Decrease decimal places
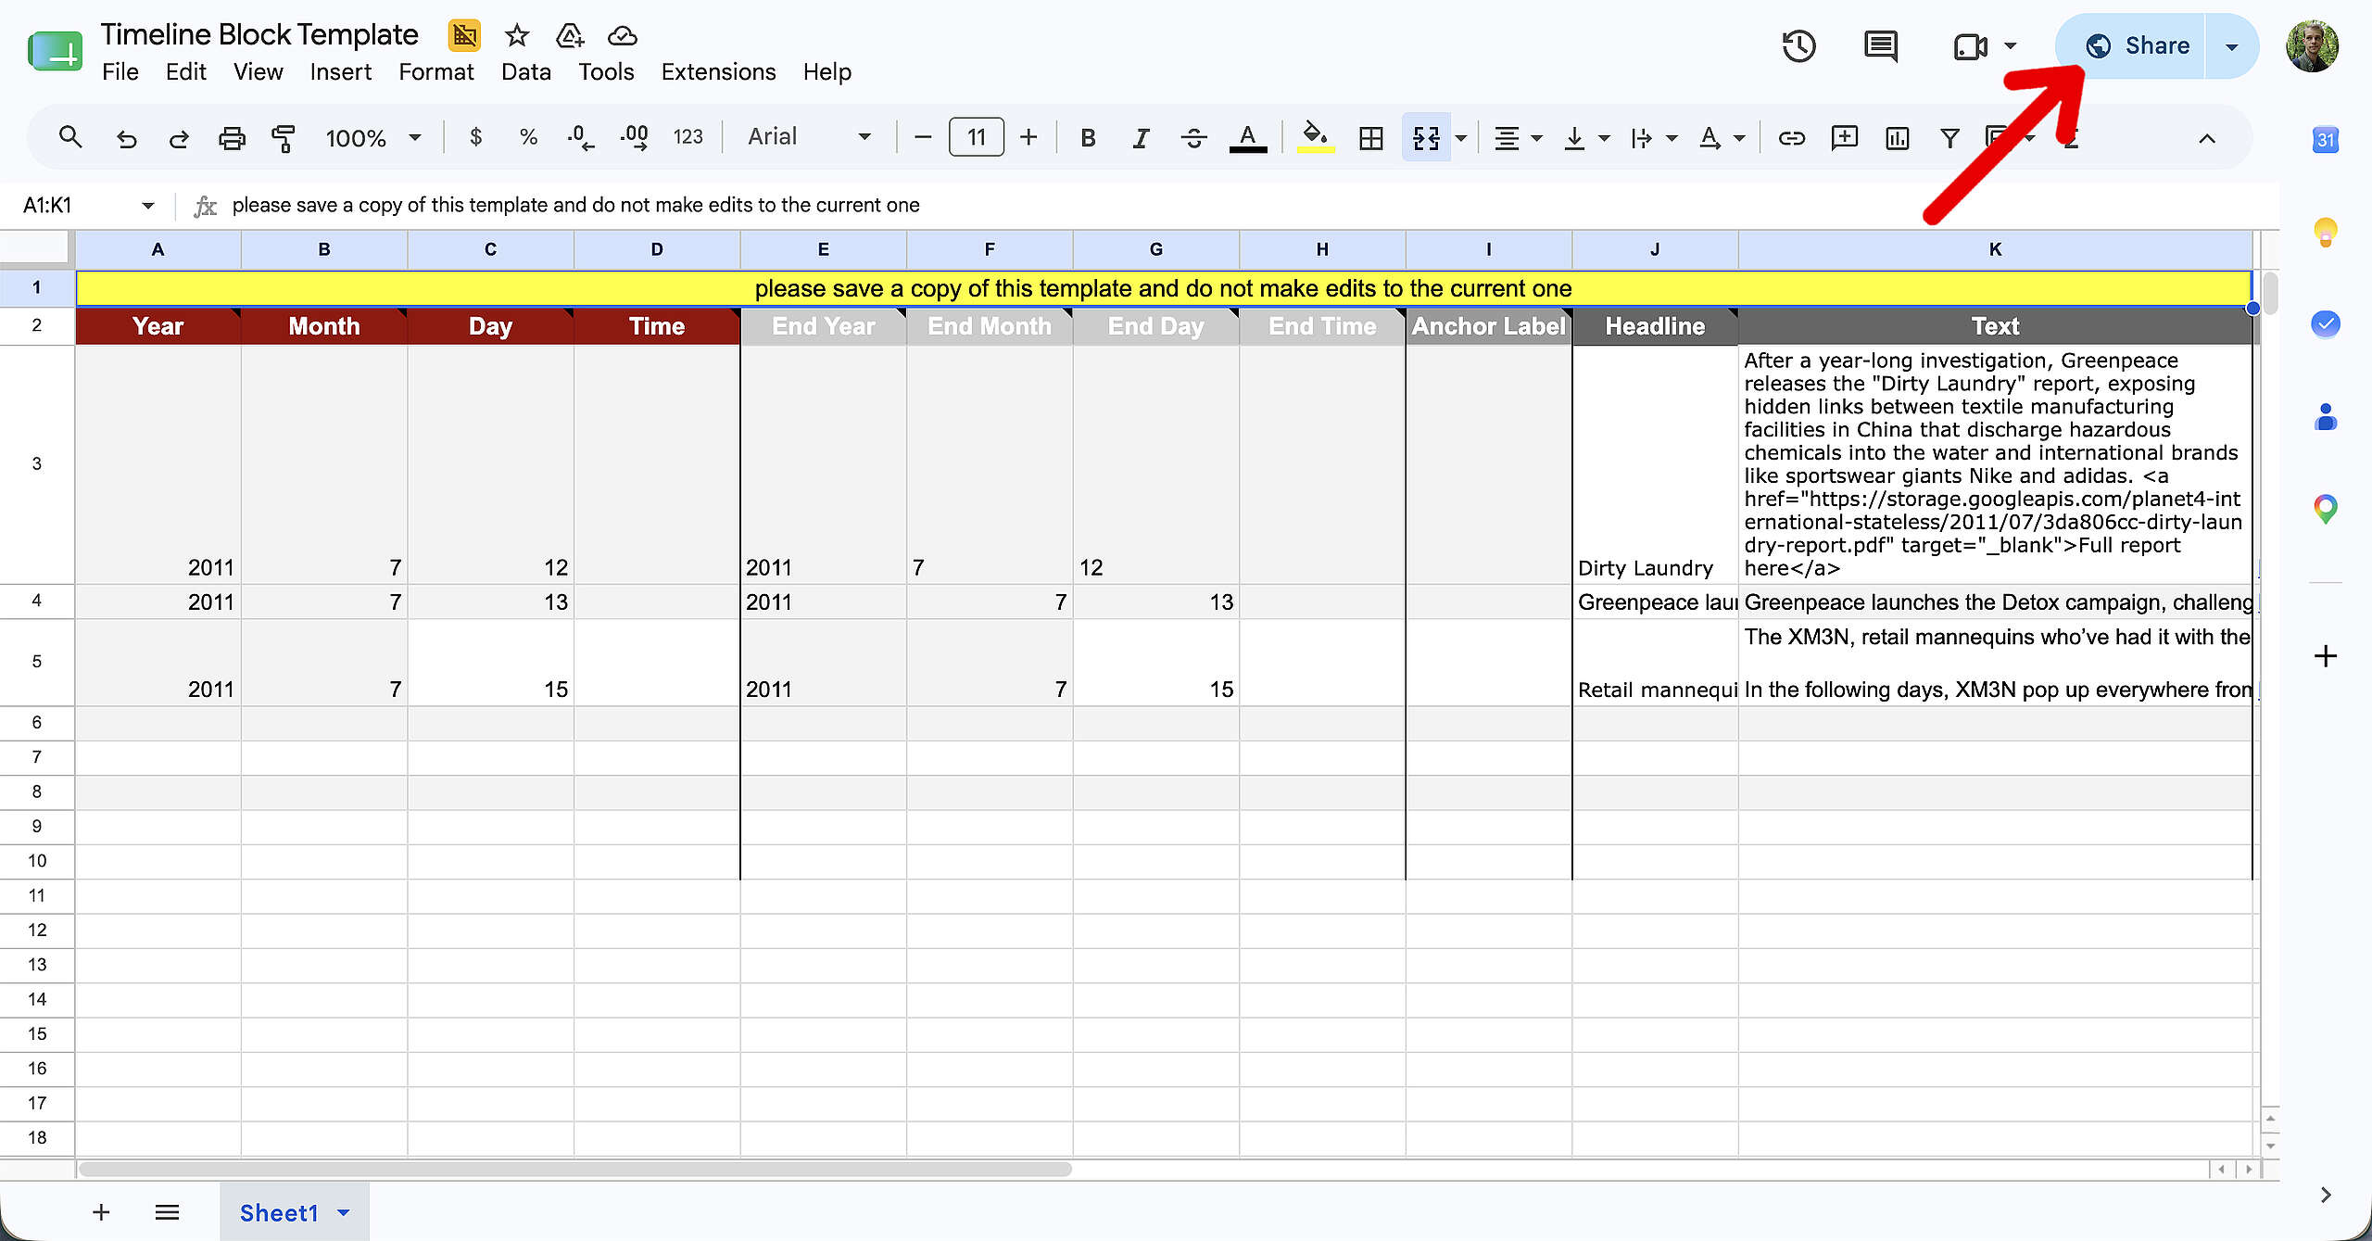2372x1241 pixels. 581,138
